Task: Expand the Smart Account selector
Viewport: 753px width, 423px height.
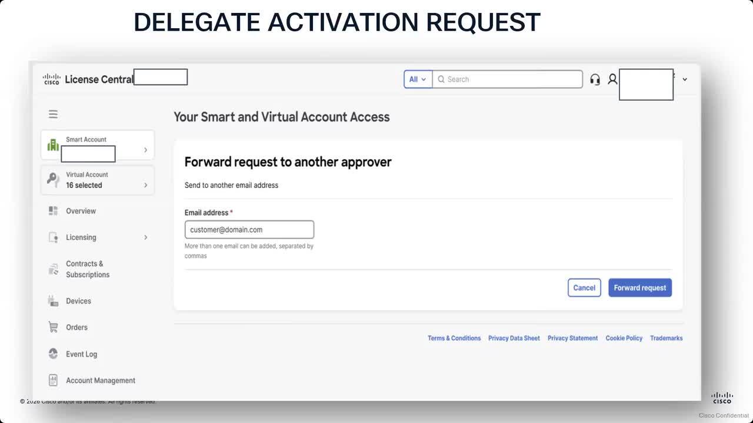Action: coord(145,150)
